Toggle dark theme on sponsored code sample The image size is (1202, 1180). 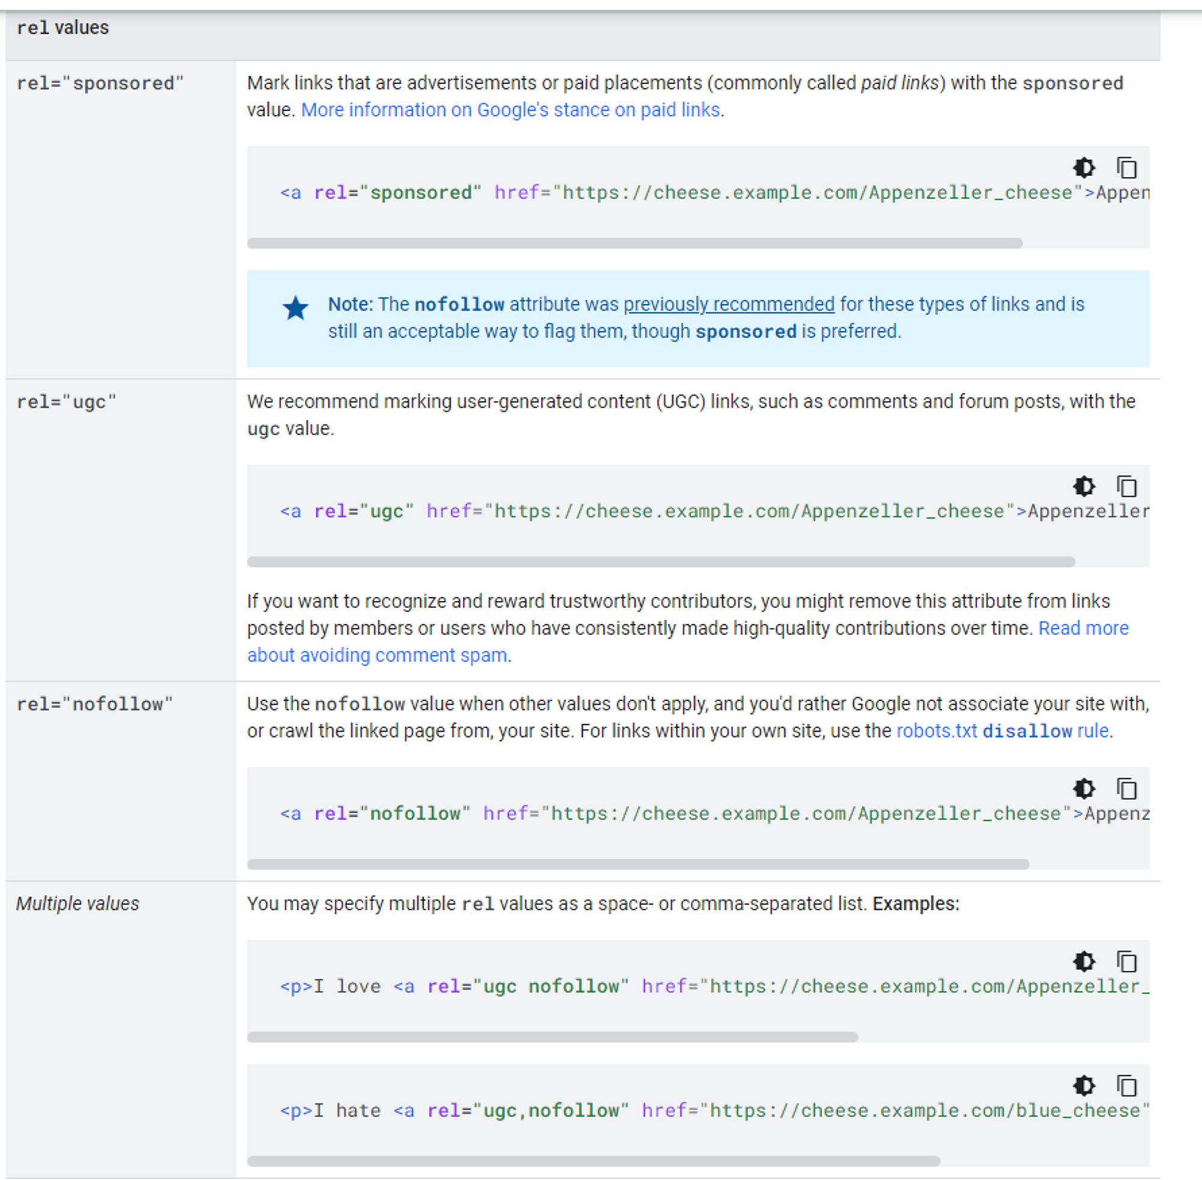(x=1084, y=168)
